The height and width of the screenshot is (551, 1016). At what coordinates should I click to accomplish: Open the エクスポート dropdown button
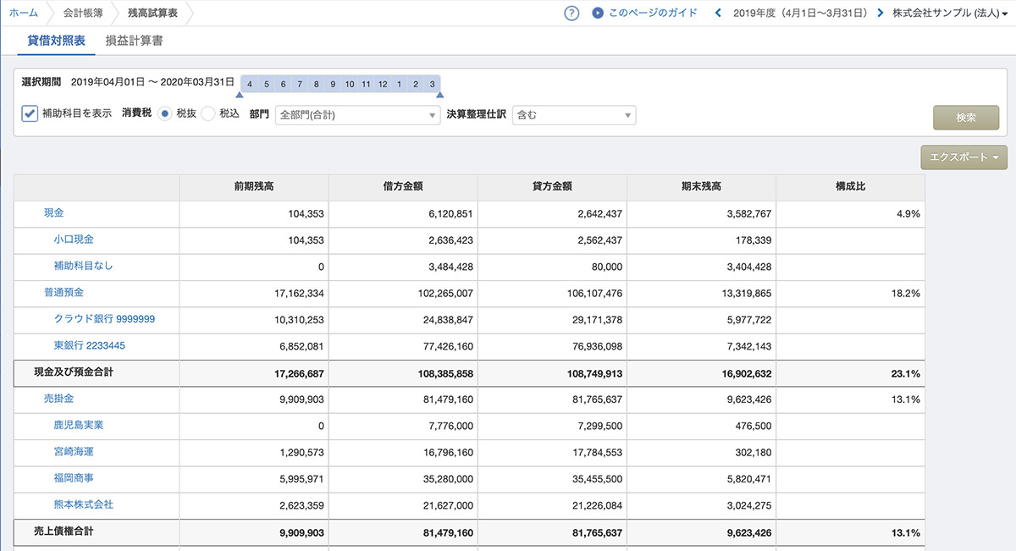click(964, 157)
